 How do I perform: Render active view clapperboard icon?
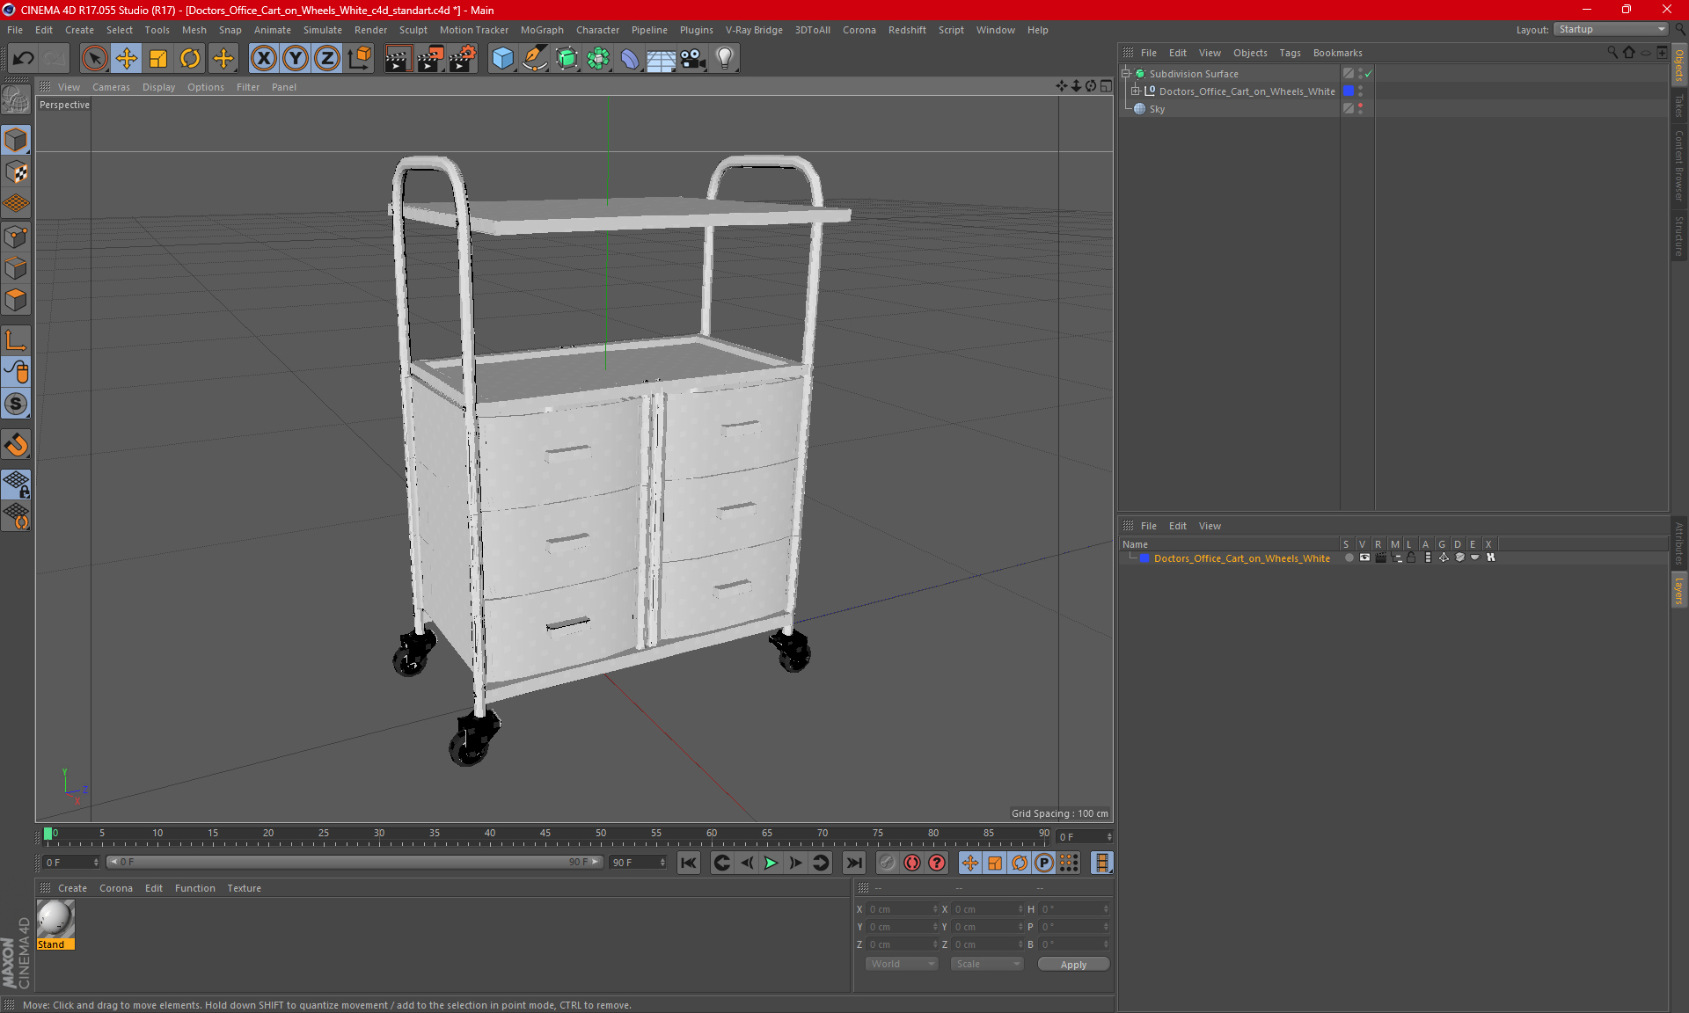pyautogui.click(x=398, y=58)
